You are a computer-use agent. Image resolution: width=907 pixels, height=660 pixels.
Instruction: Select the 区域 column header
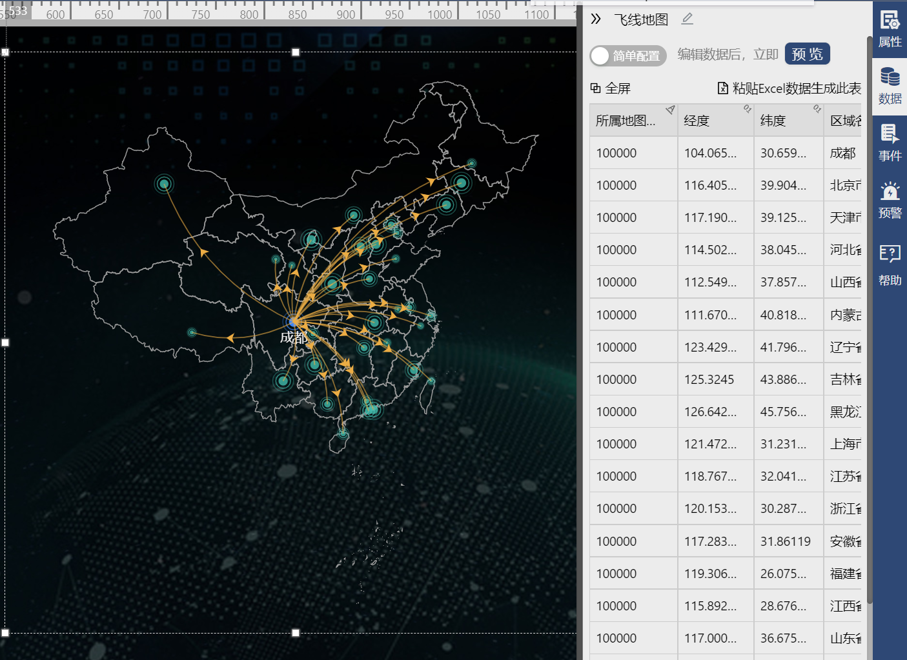pos(843,120)
